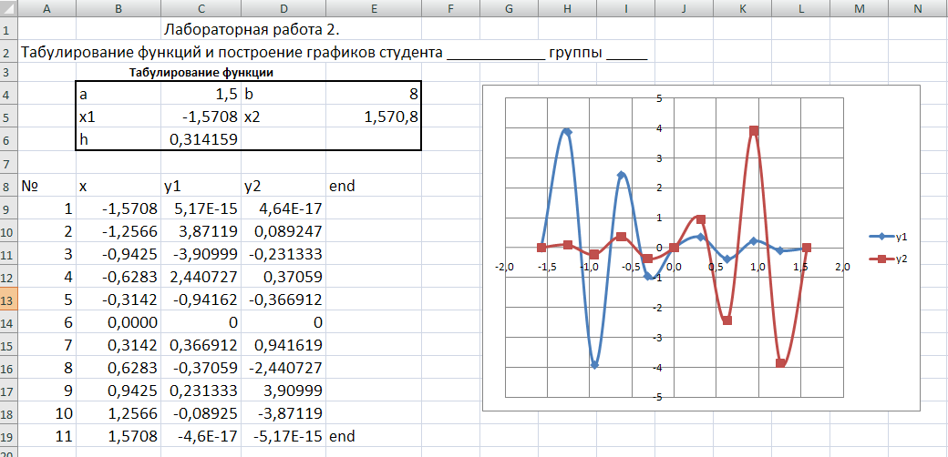Click column header C

(201, 8)
